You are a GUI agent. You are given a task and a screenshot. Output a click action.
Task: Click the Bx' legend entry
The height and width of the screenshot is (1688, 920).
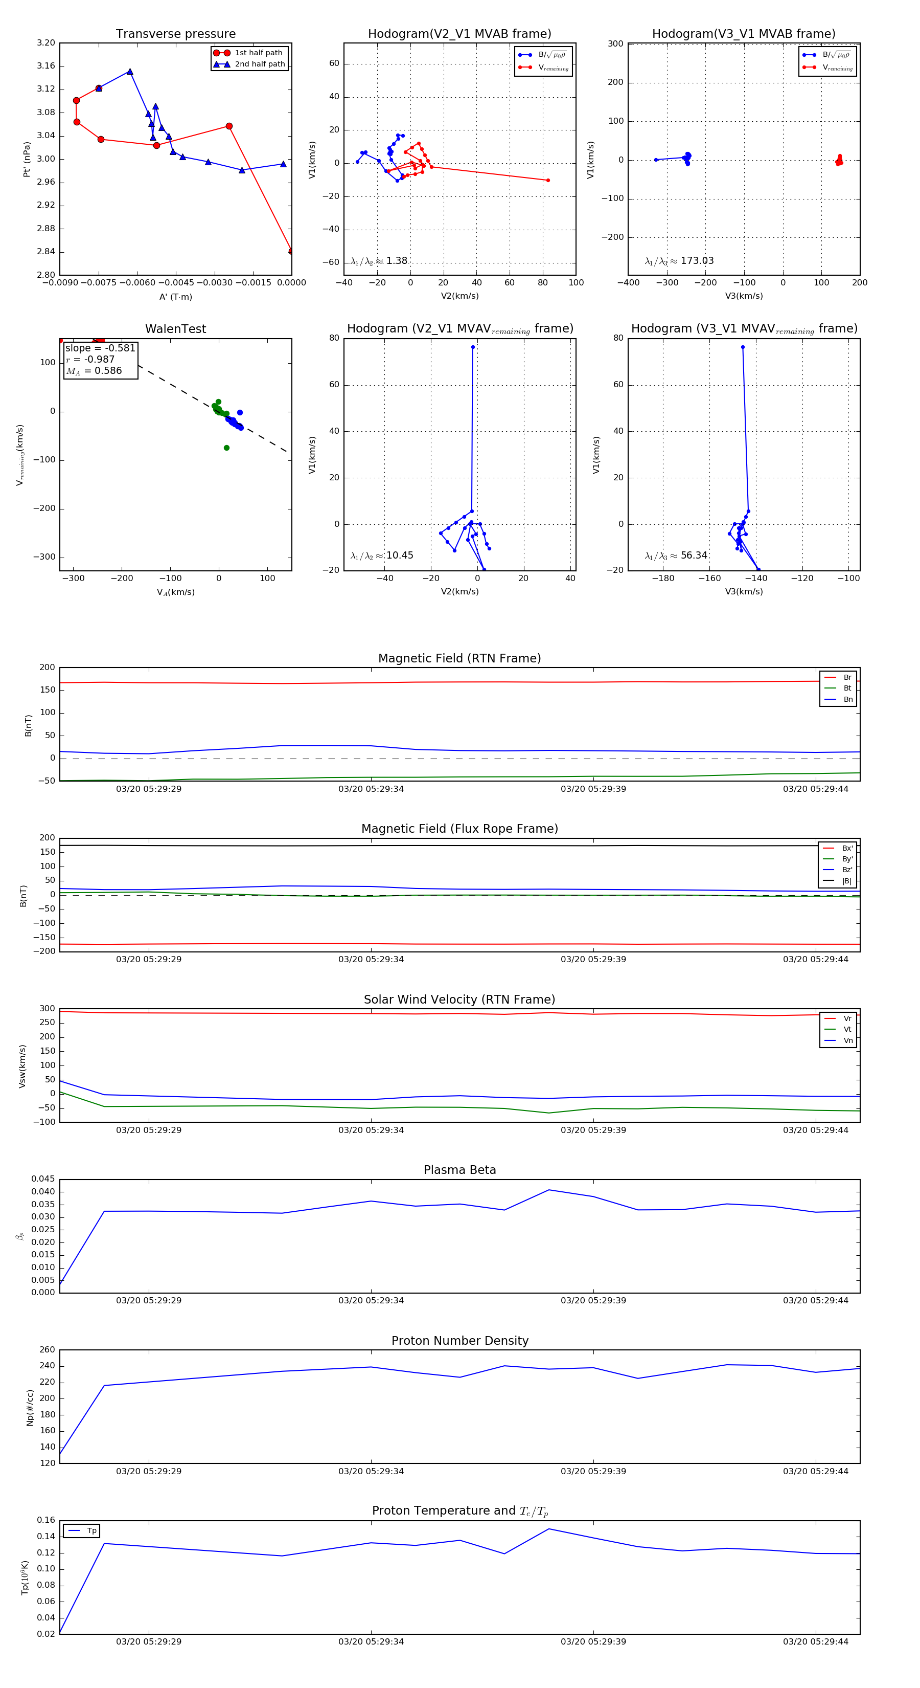(838, 848)
